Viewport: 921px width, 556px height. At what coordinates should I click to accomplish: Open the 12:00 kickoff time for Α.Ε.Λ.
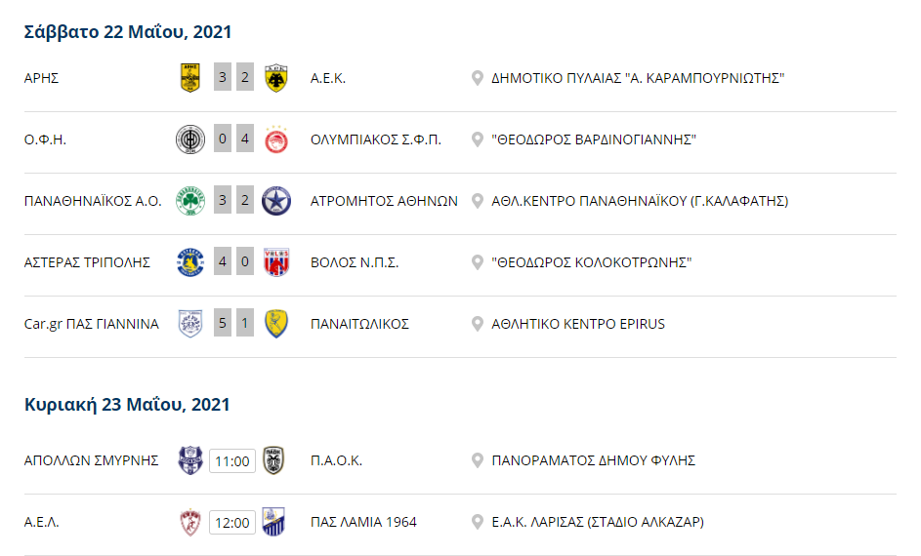(232, 523)
